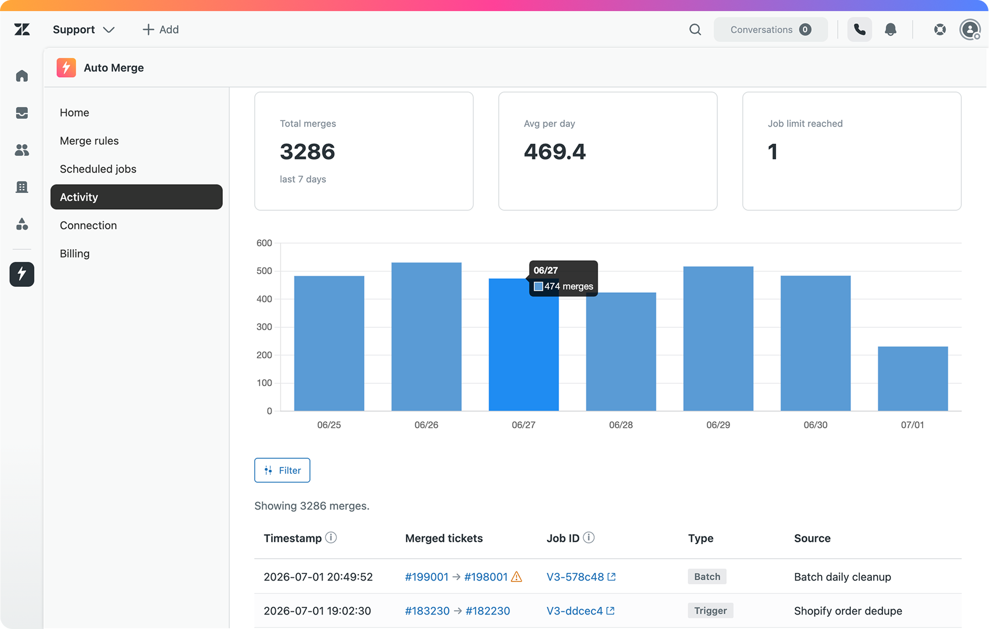Click timestamp 2026-07-01 20:49:52

318,577
